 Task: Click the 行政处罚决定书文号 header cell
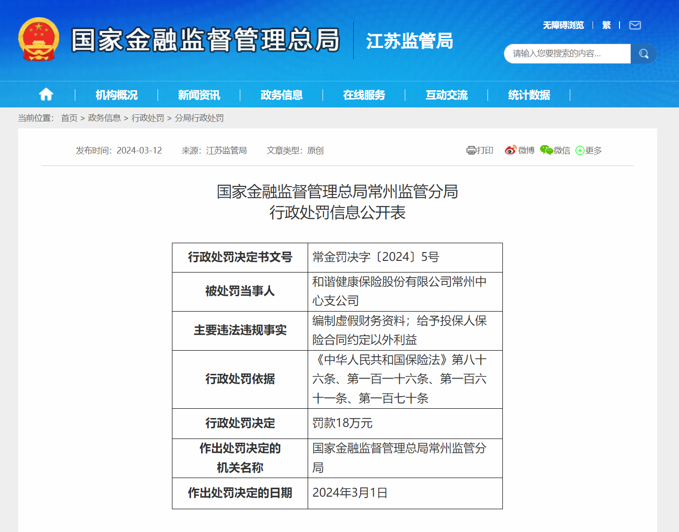point(240,257)
